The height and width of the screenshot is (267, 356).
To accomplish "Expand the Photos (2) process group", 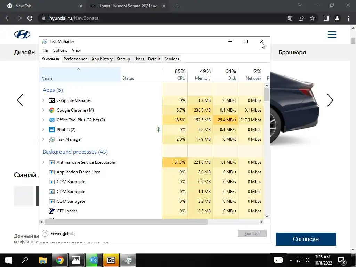I will point(43,130).
